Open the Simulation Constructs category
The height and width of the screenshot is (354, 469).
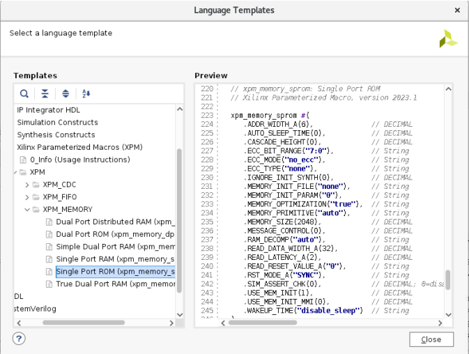pos(57,122)
